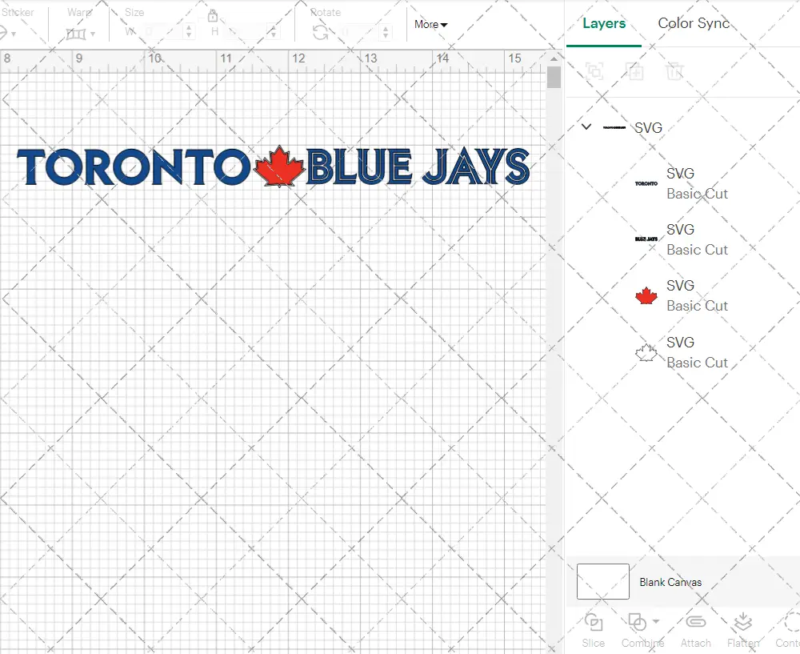The image size is (800, 654).
Task: Click the Flatten icon
Action: click(742, 623)
